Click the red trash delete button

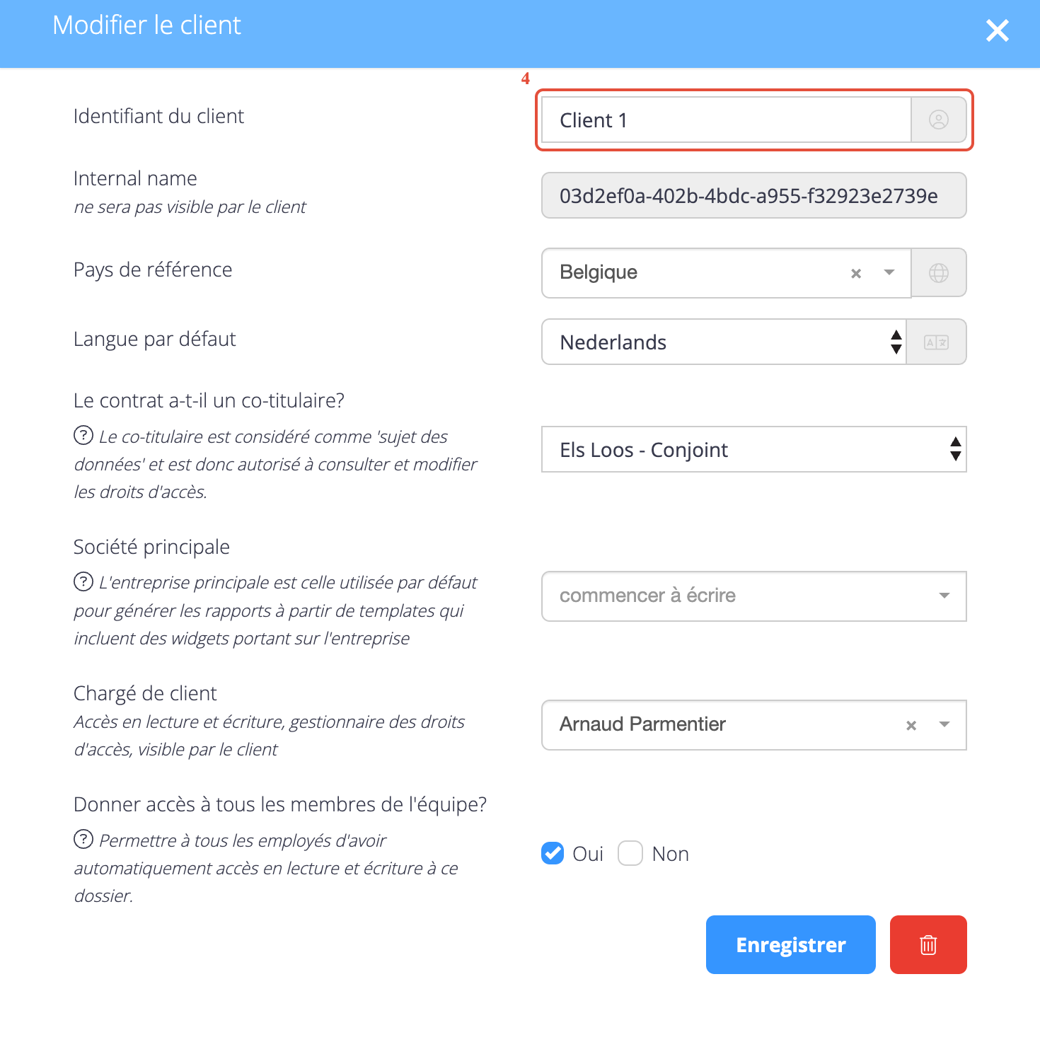click(x=928, y=944)
